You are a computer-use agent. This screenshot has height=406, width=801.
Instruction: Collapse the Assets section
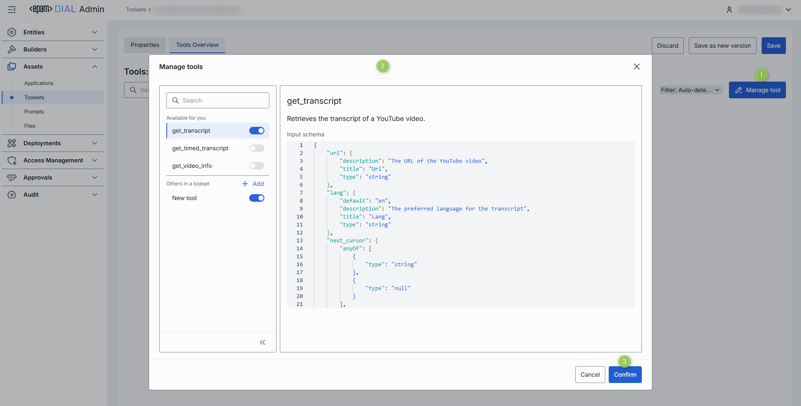95,67
